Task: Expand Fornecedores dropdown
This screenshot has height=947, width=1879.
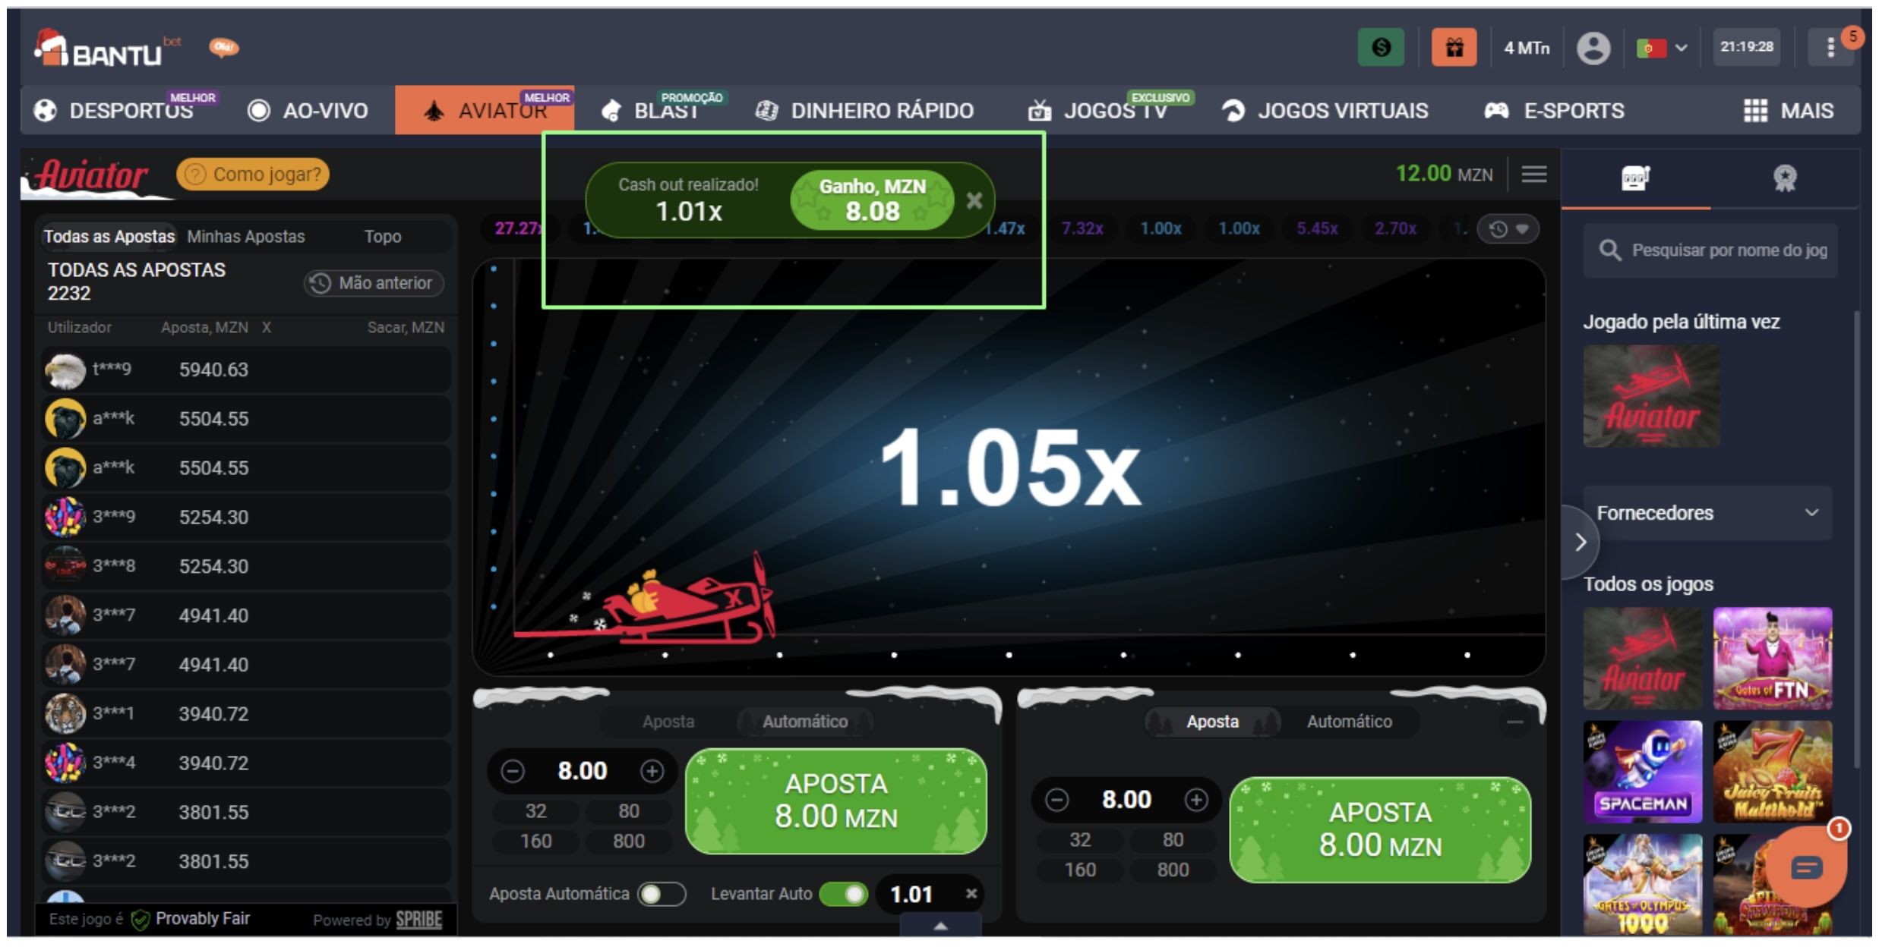Action: [x=1707, y=513]
